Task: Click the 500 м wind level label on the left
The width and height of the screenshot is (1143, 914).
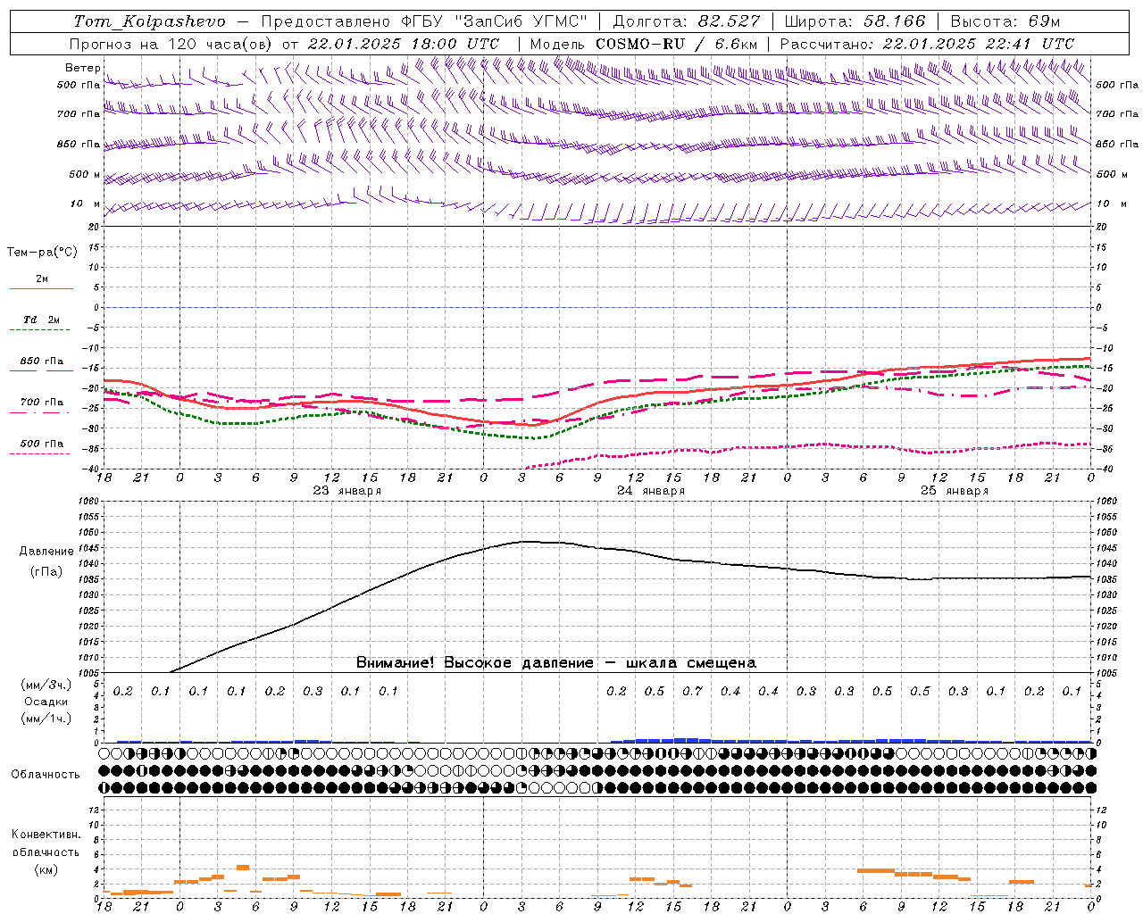Action: pos(86,174)
